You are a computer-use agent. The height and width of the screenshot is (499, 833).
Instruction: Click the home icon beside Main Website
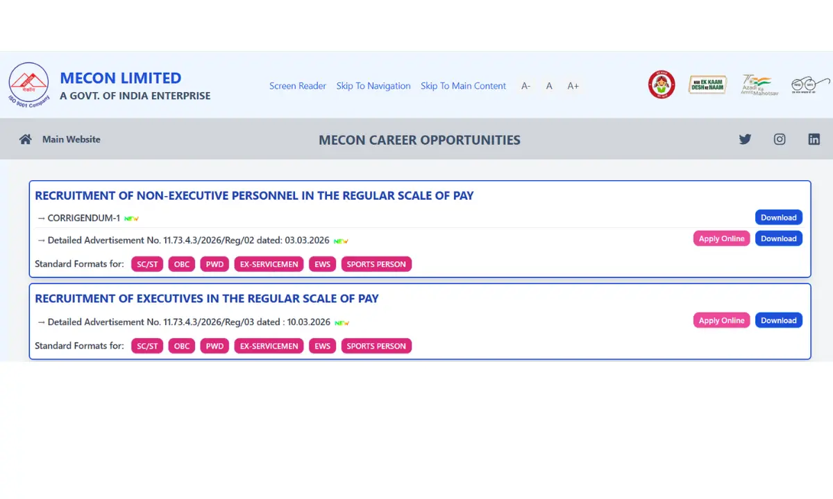25,139
